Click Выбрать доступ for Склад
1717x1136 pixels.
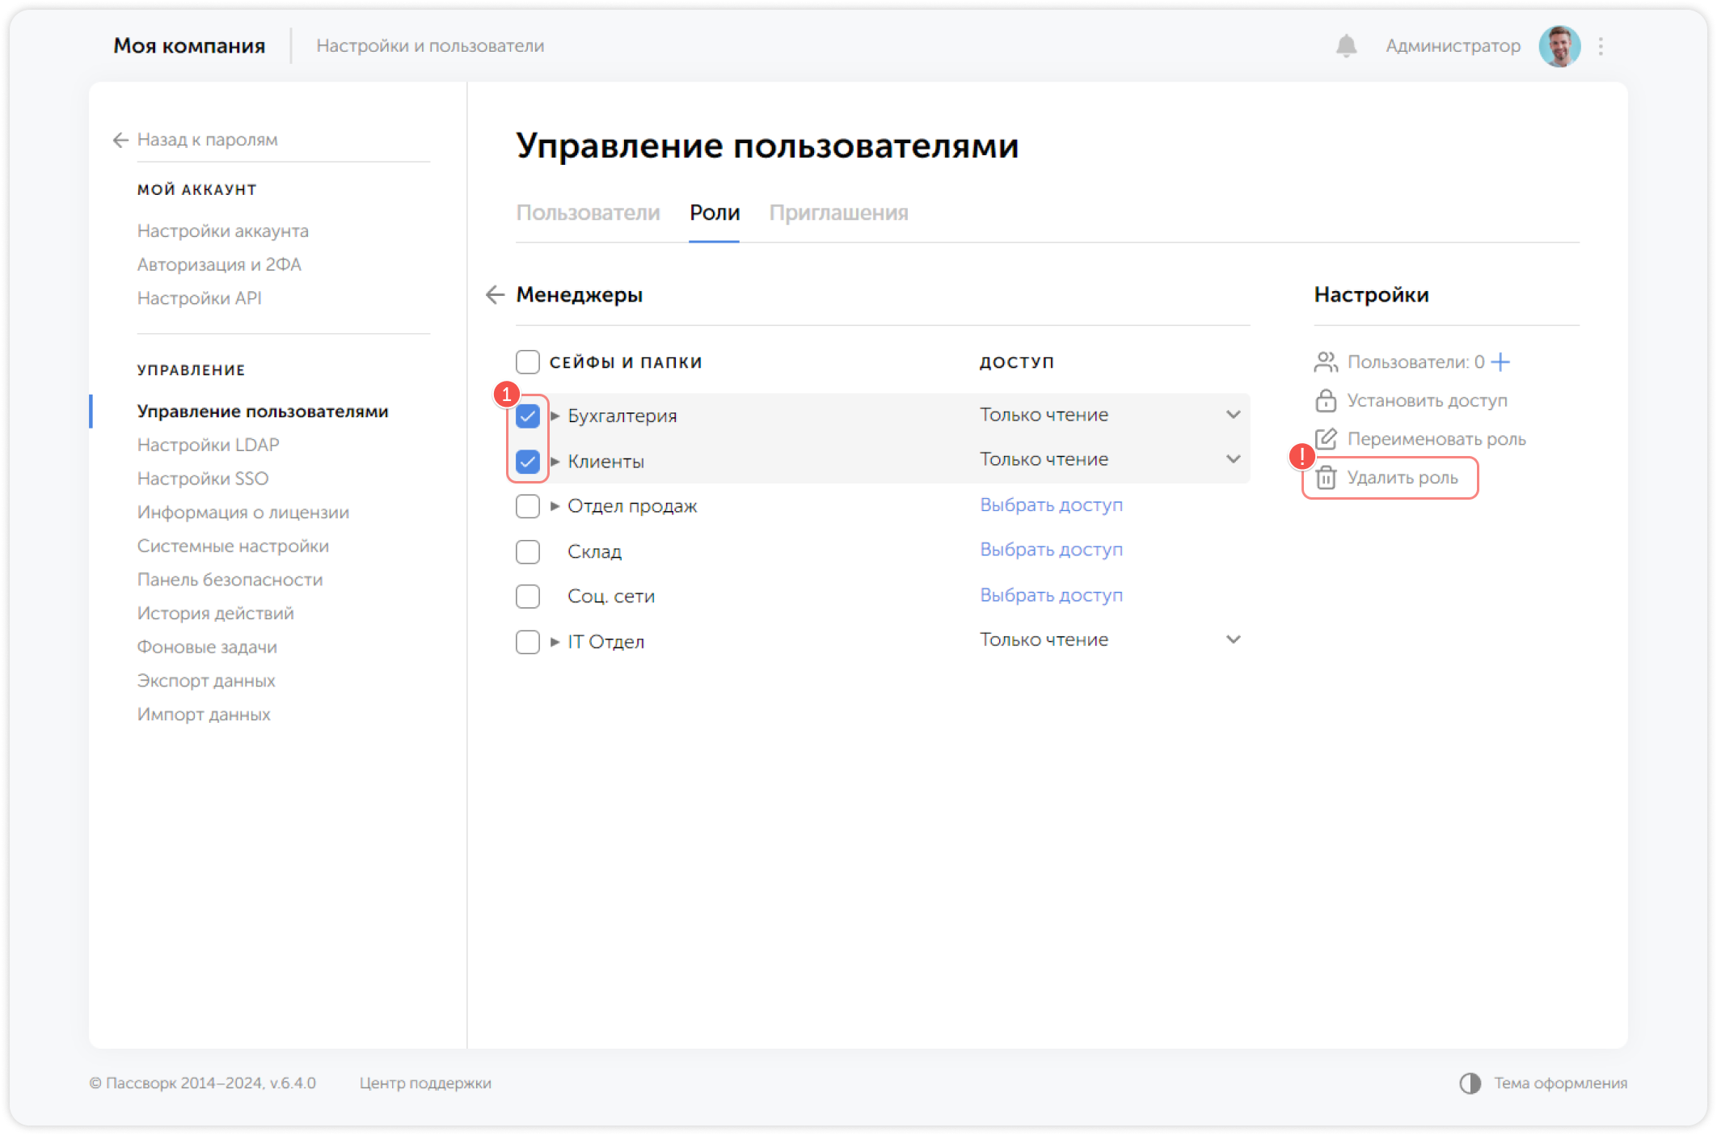click(1051, 550)
